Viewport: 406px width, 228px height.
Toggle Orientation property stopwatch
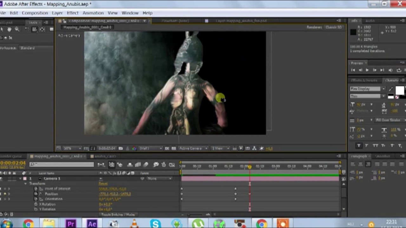(x=36, y=199)
